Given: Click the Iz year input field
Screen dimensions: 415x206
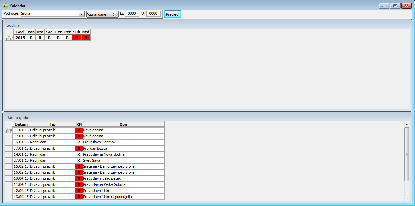Looking at the screenshot, I should [132, 14].
